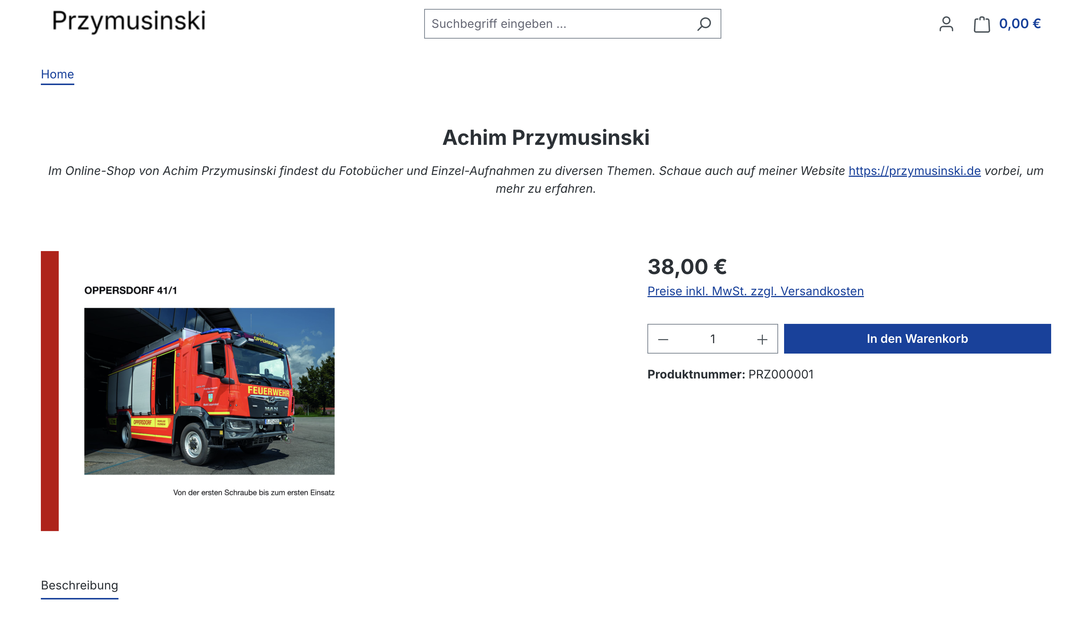Increase quantity with the plus icon
The width and height of the screenshot is (1092, 621).
[763, 339]
